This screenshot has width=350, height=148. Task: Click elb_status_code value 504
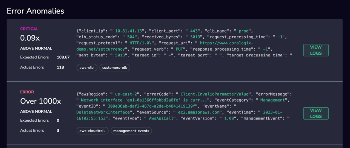click(x=131, y=36)
